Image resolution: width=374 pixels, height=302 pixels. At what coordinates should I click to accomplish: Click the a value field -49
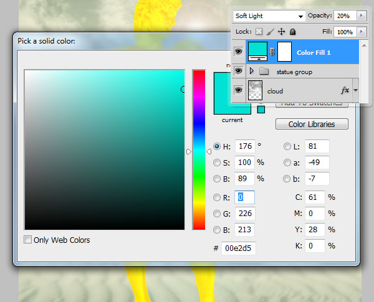[x=317, y=163]
